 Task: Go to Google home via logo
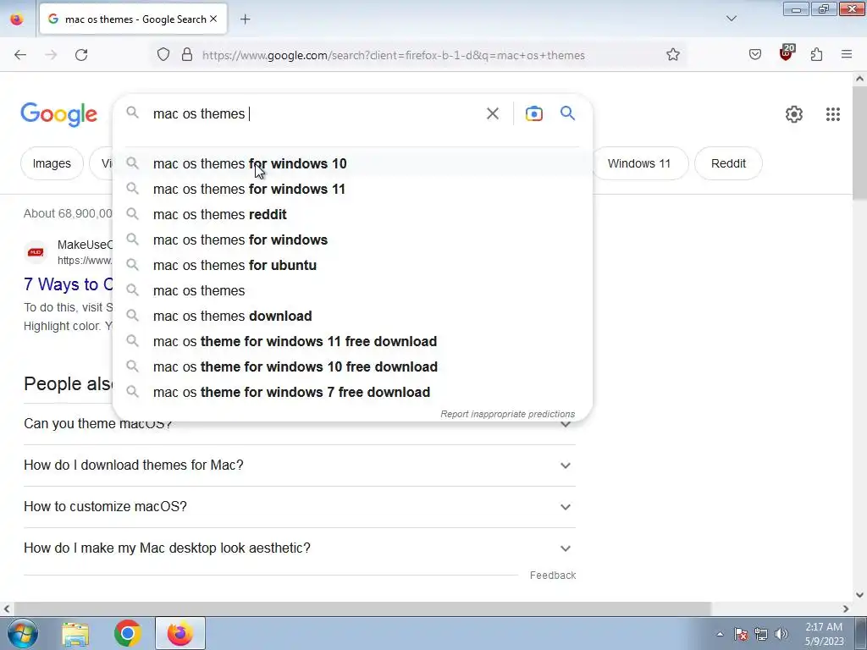click(59, 114)
